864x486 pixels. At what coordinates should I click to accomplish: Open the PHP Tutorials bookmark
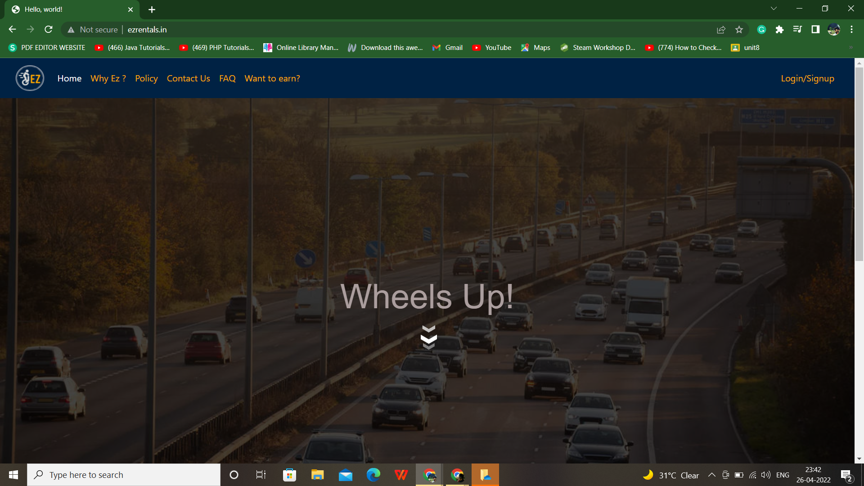(x=217, y=48)
